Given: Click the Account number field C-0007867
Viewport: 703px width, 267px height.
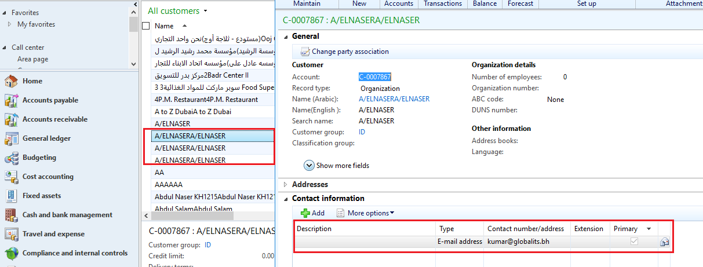Looking at the screenshot, I should pos(374,77).
